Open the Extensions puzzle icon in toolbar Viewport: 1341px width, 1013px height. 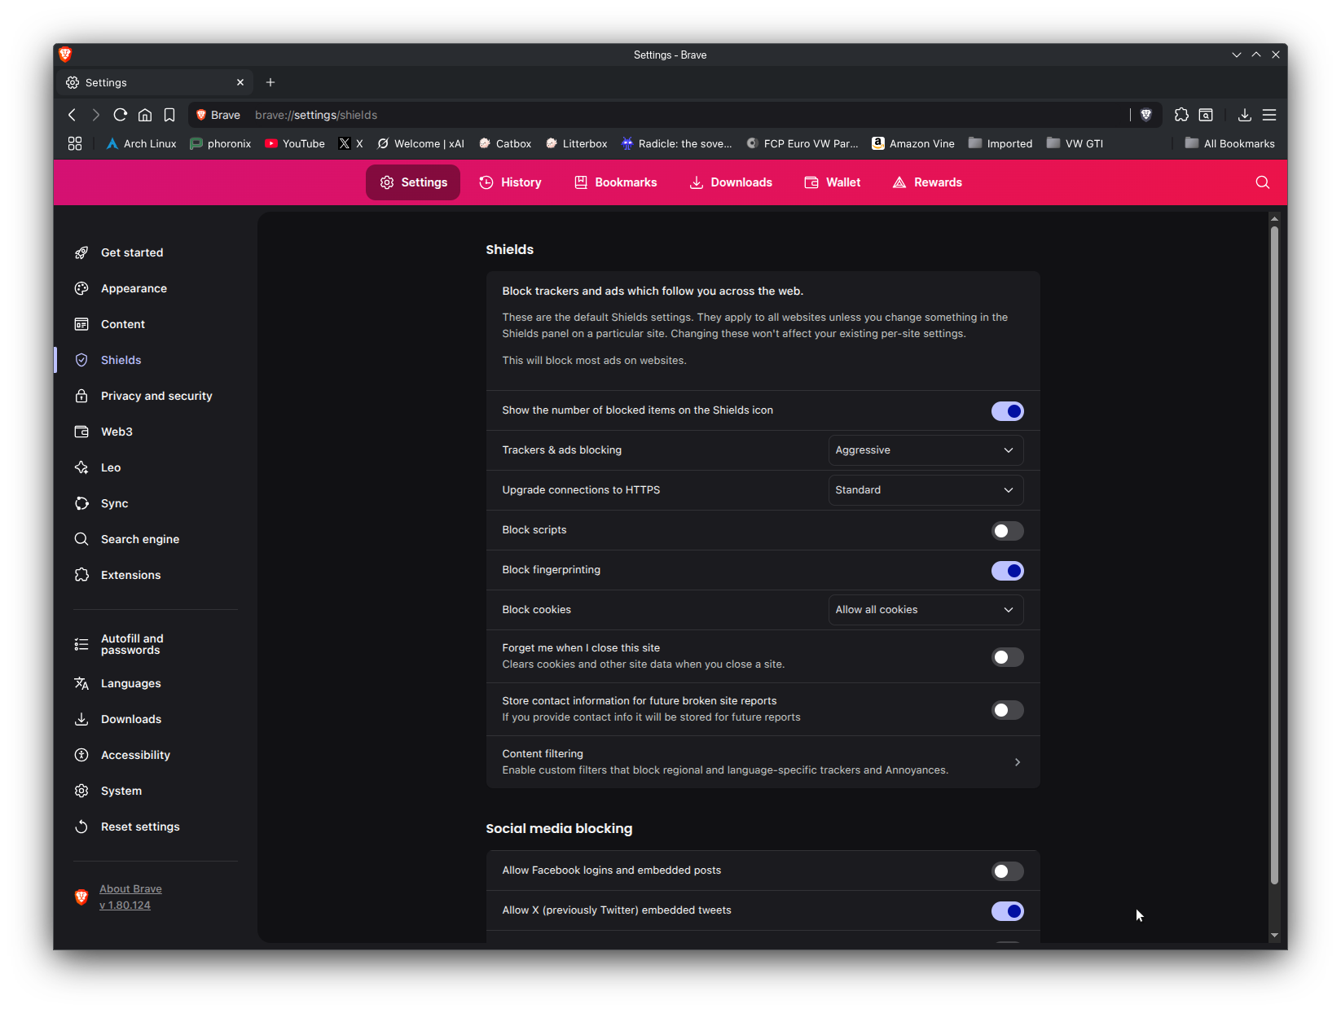point(1181,115)
